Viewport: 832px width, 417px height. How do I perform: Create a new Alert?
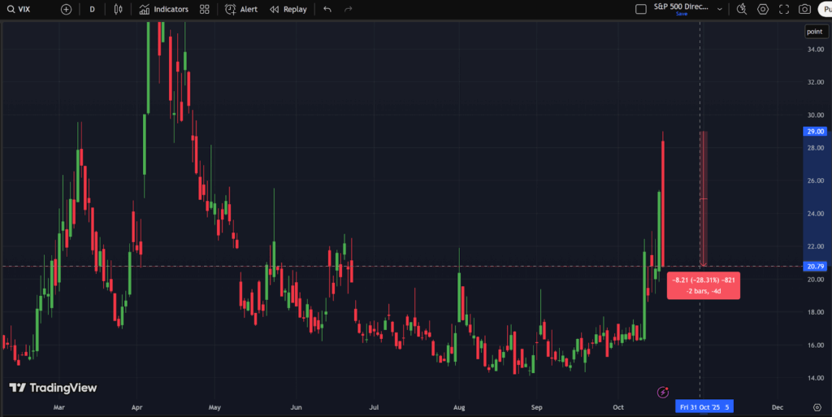pos(241,9)
